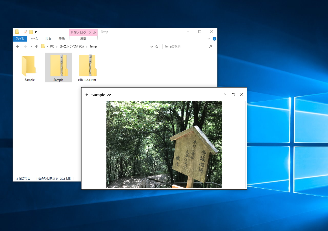Open the recent locations dropdown

coord(31,46)
